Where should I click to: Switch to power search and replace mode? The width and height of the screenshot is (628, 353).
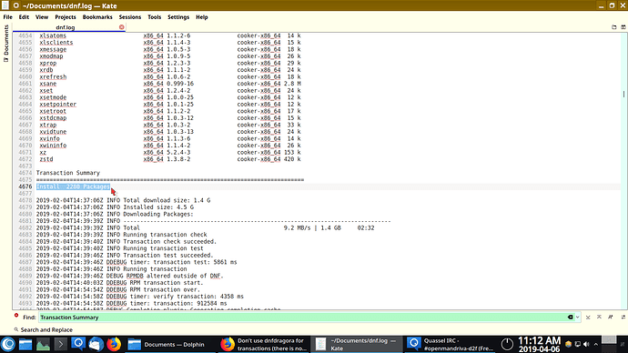(623, 318)
